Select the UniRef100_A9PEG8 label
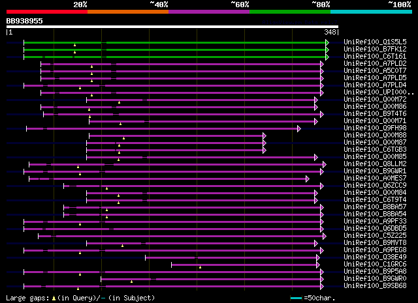Image resolution: width=418 pixels, height=303 pixels. [x=375, y=250]
